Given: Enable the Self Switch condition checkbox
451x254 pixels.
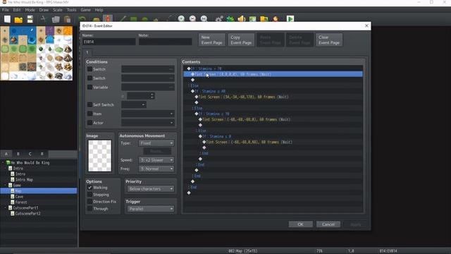Looking at the screenshot, I should 89,104.
